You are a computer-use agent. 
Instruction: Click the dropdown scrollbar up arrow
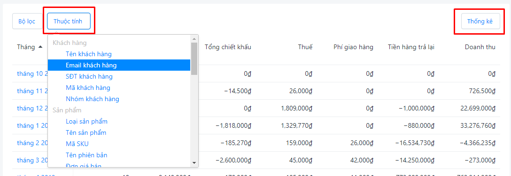pos(194,39)
